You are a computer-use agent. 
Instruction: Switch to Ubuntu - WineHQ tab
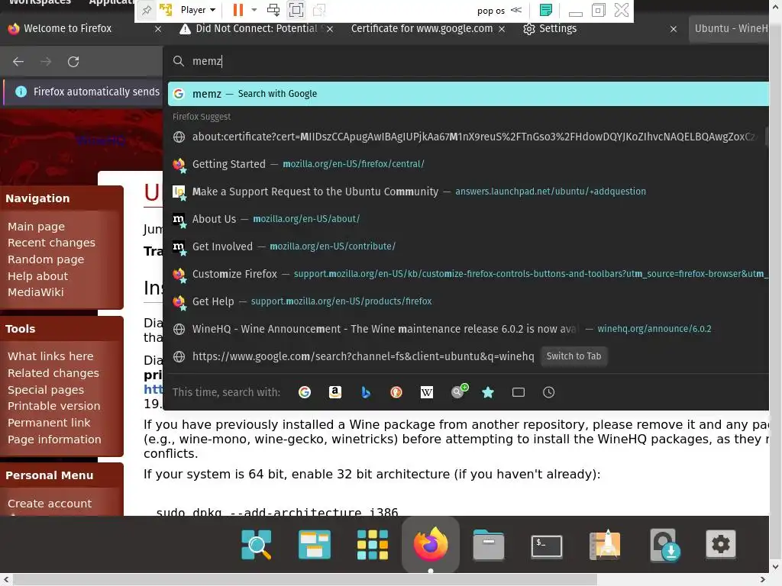[x=730, y=28]
